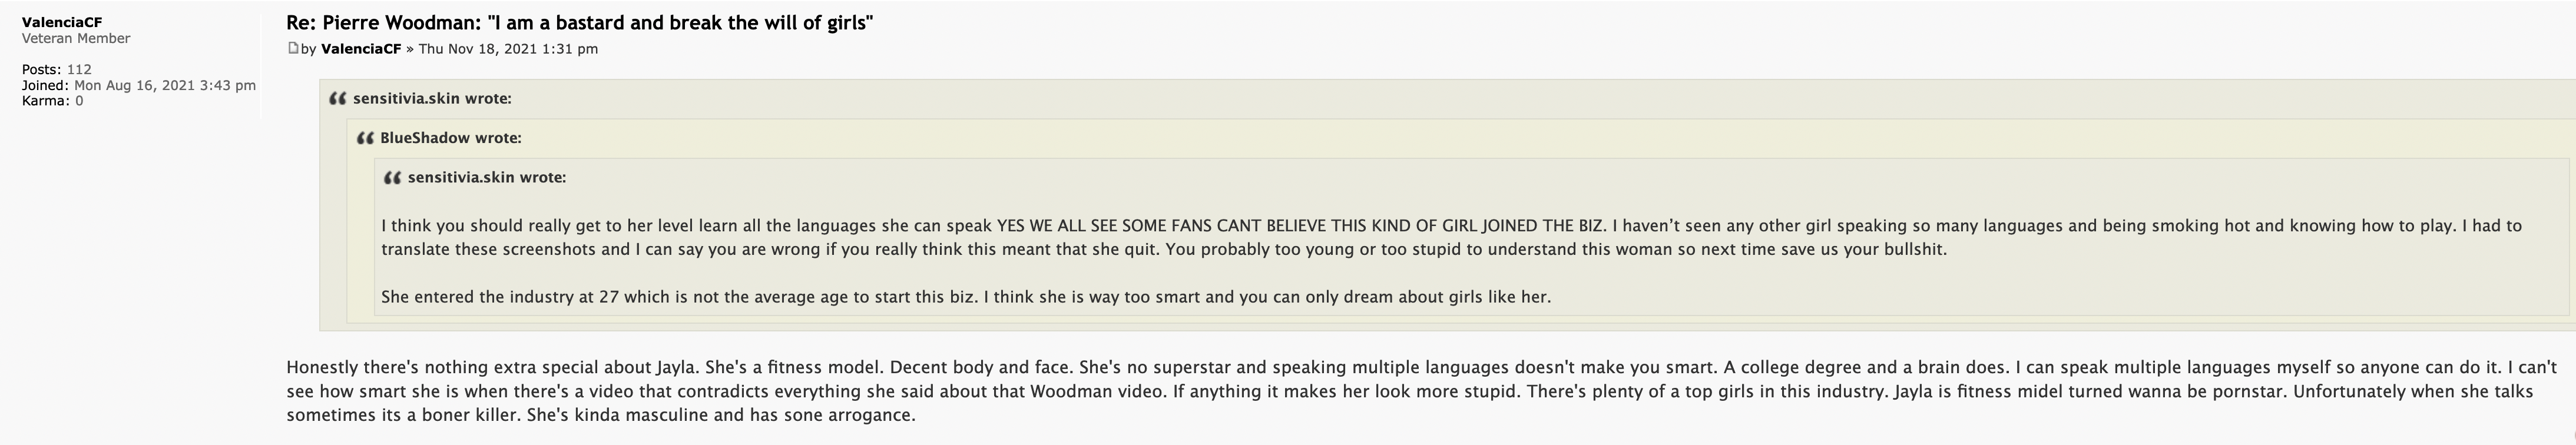Click the outermost "sensitivia.skin wrote:" quote header
The height and width of the screenshot is (445, 2576).
(432, 99)
